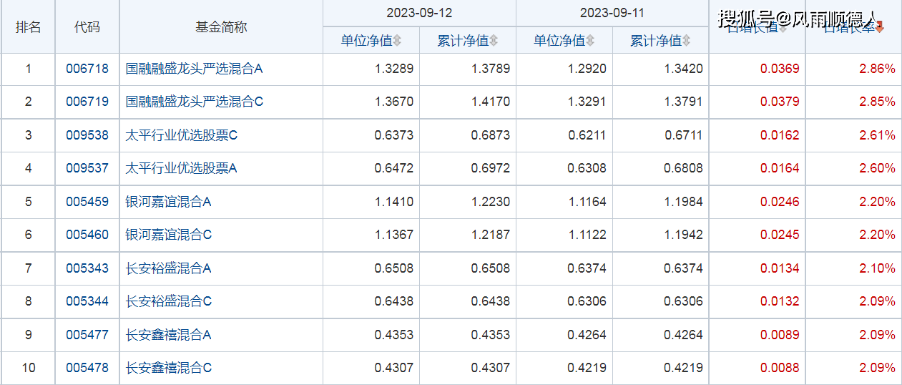Open 国融融盛龙头严选混合C fund page
The height and width of the screenshot is (385, 902).
195,102
